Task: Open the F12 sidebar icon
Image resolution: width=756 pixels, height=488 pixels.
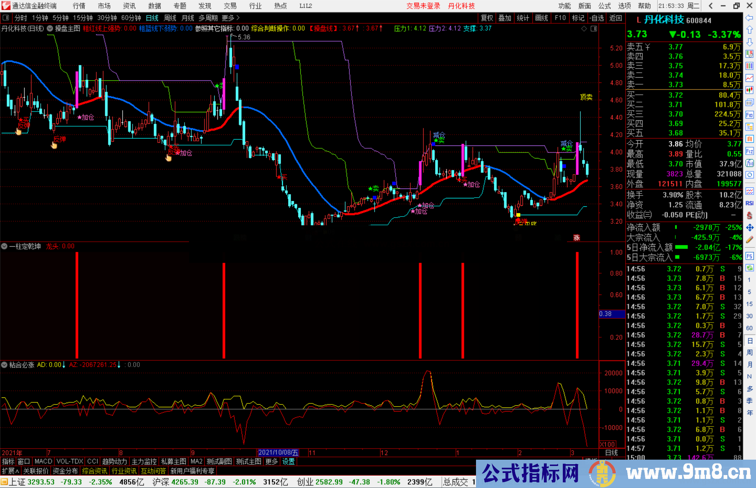Action: pos(749,151)
